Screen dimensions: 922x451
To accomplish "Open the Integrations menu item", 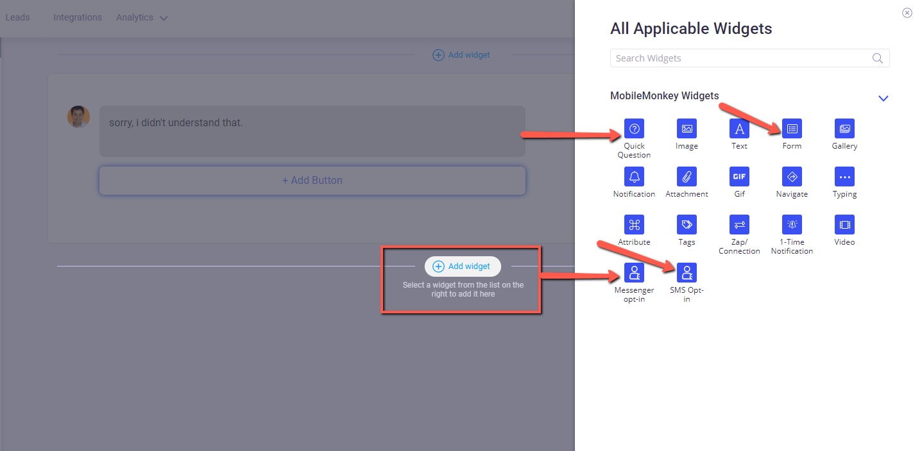I will pyautogui.click(x=78, y=18).
